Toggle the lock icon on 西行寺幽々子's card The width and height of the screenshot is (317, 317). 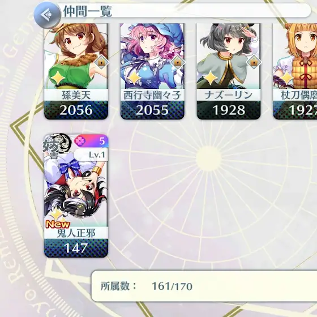coord(178,62)
